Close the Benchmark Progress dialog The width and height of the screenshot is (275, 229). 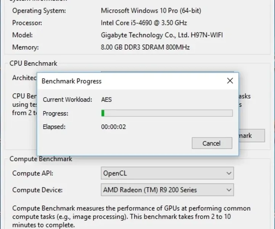pos(230,81)
